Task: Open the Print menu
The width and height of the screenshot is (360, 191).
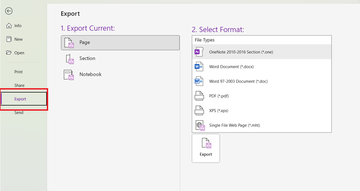Action: [18, 72]
